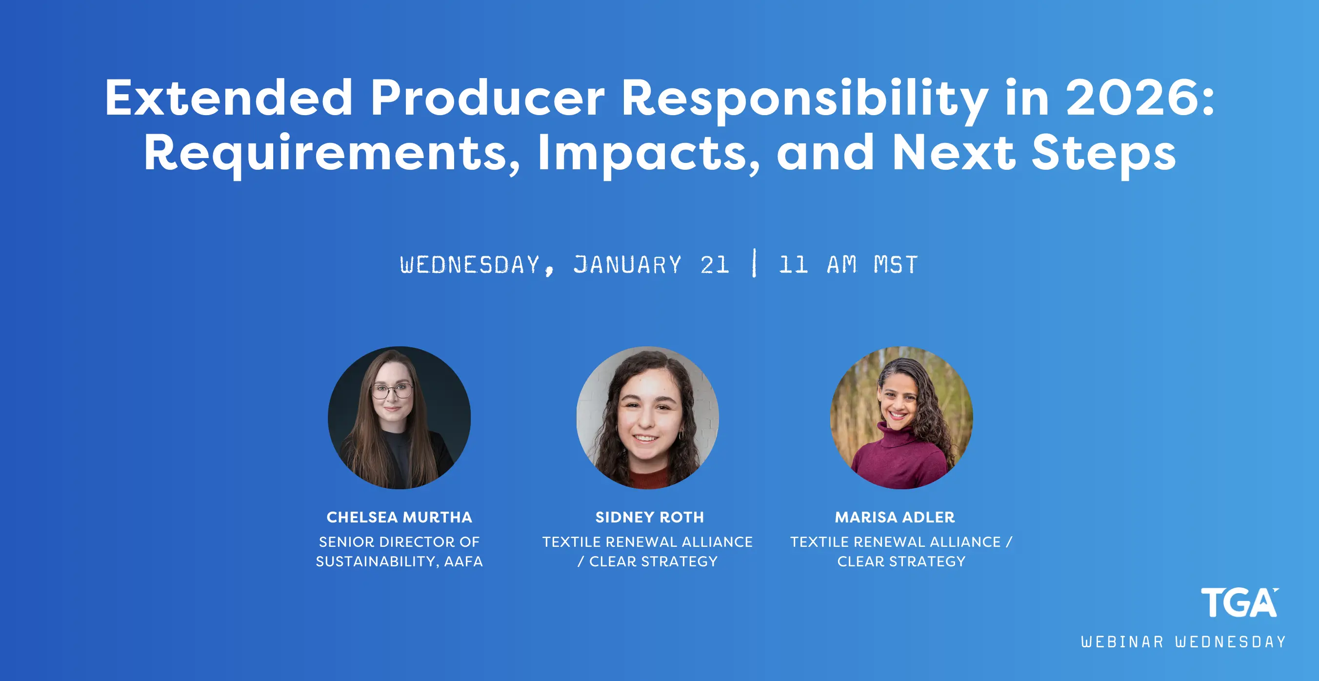
Task: Click the Chelsea Murtha name label
Action: (399, 517)
